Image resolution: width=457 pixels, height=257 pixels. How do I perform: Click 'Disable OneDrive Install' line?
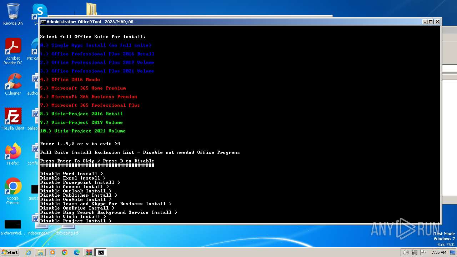[x=77, y=208]
